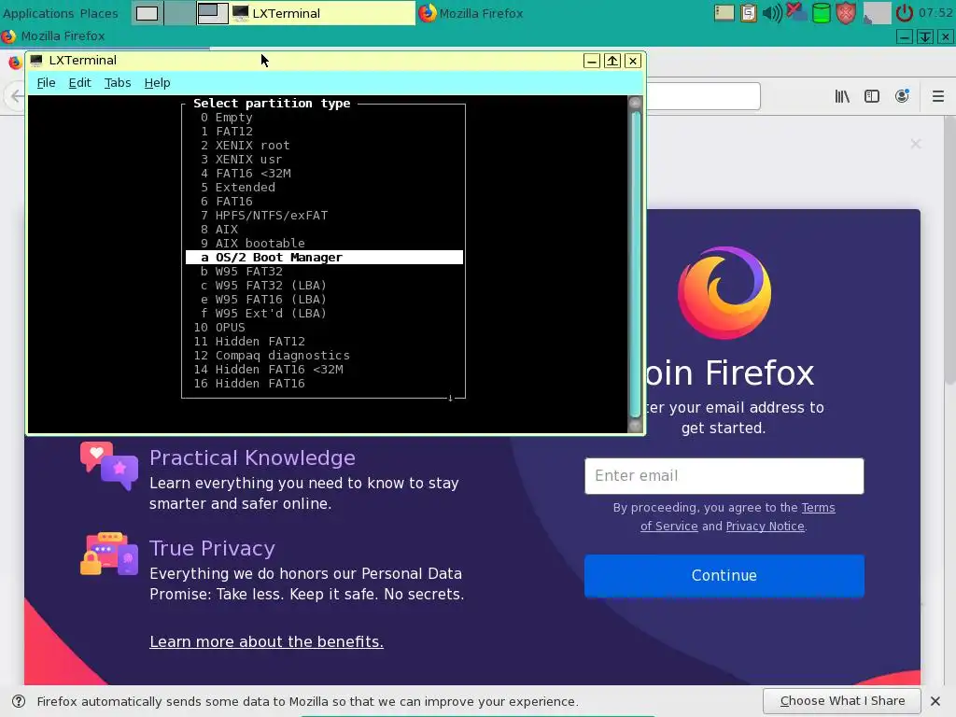This screenshot has width=956, height=717.
Task: Click the Practical Knowledge chat bubbles icon
Action: click(x=108, y=466)
